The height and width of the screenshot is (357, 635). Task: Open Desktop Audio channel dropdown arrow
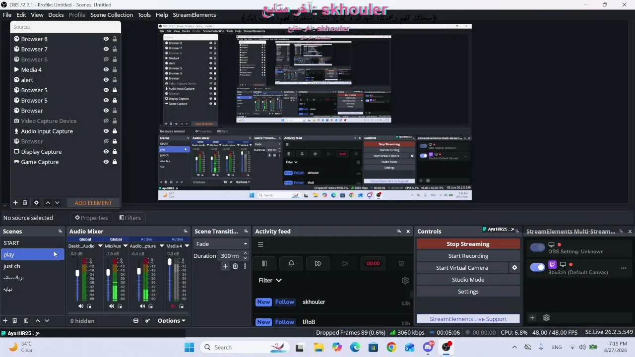coord(100,246)
